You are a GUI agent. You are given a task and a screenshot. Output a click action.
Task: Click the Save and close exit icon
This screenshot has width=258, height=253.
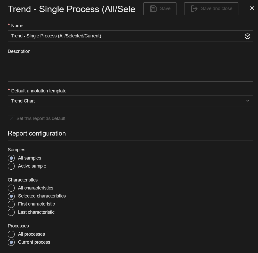point(194,9)
